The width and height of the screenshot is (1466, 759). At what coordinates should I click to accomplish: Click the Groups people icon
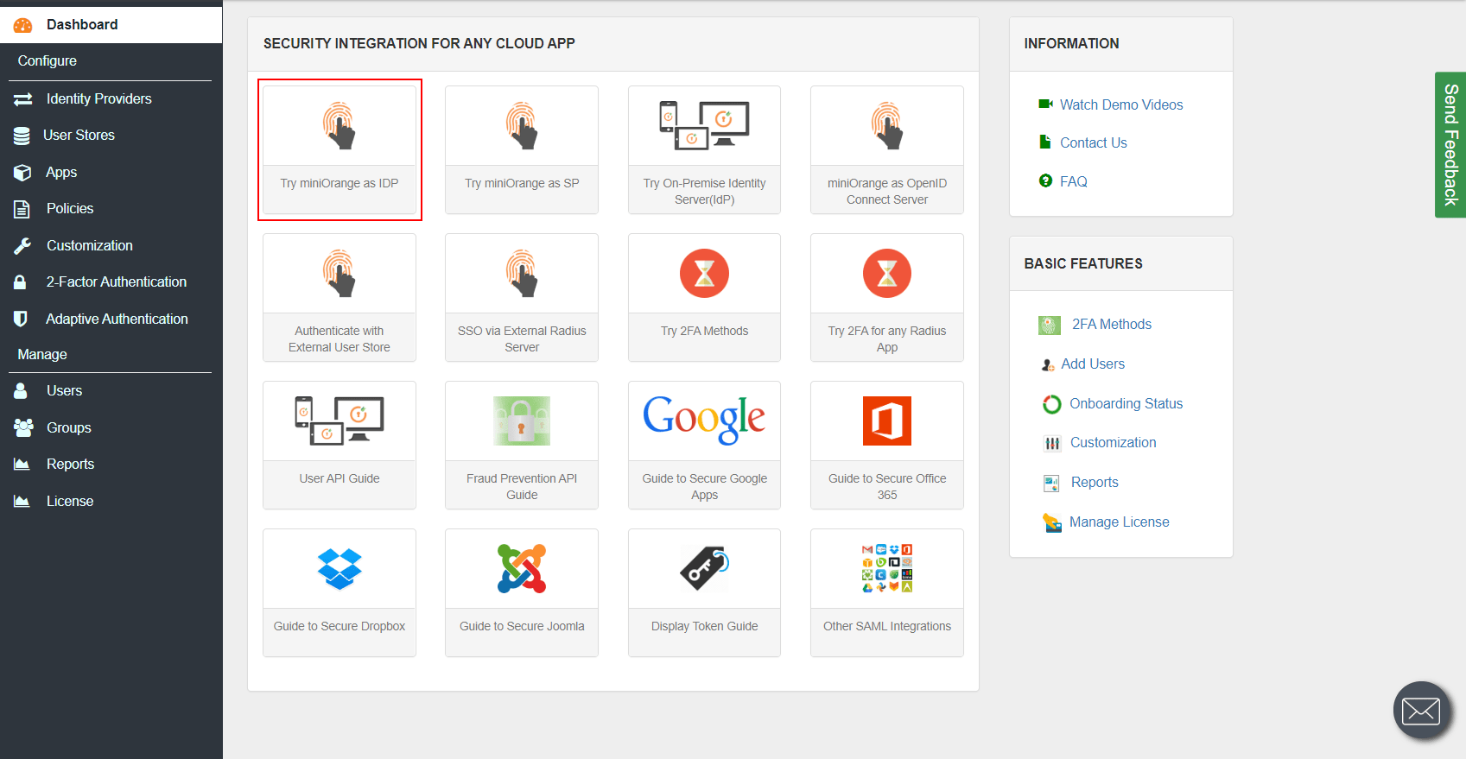23,427
